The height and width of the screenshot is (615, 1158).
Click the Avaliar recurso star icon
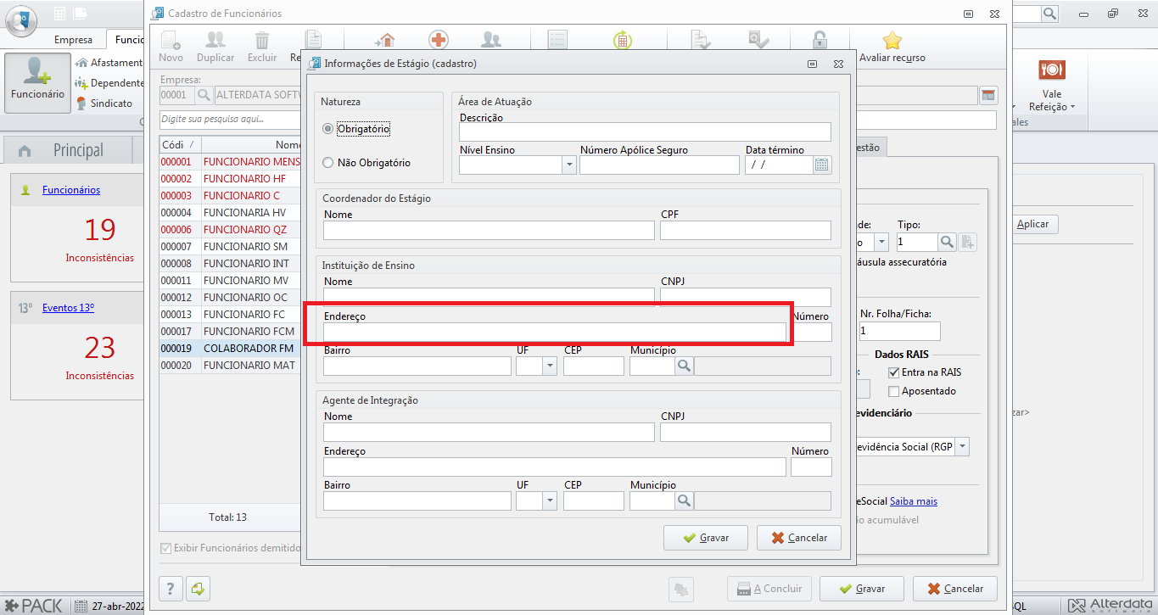pos(892,41)
